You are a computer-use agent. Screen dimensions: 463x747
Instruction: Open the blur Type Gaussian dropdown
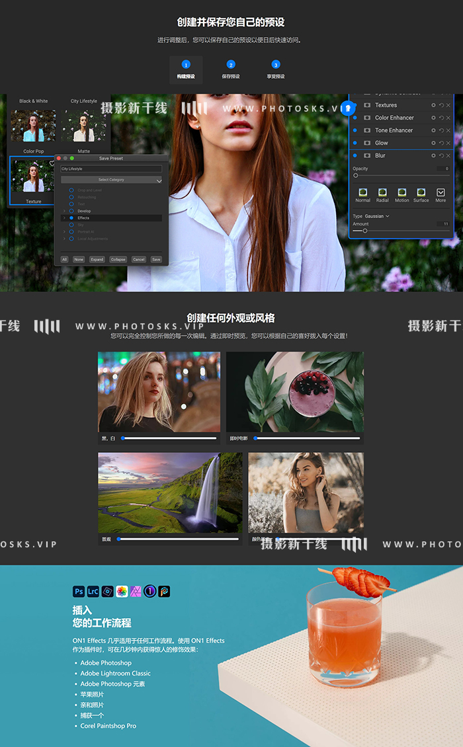377,216
